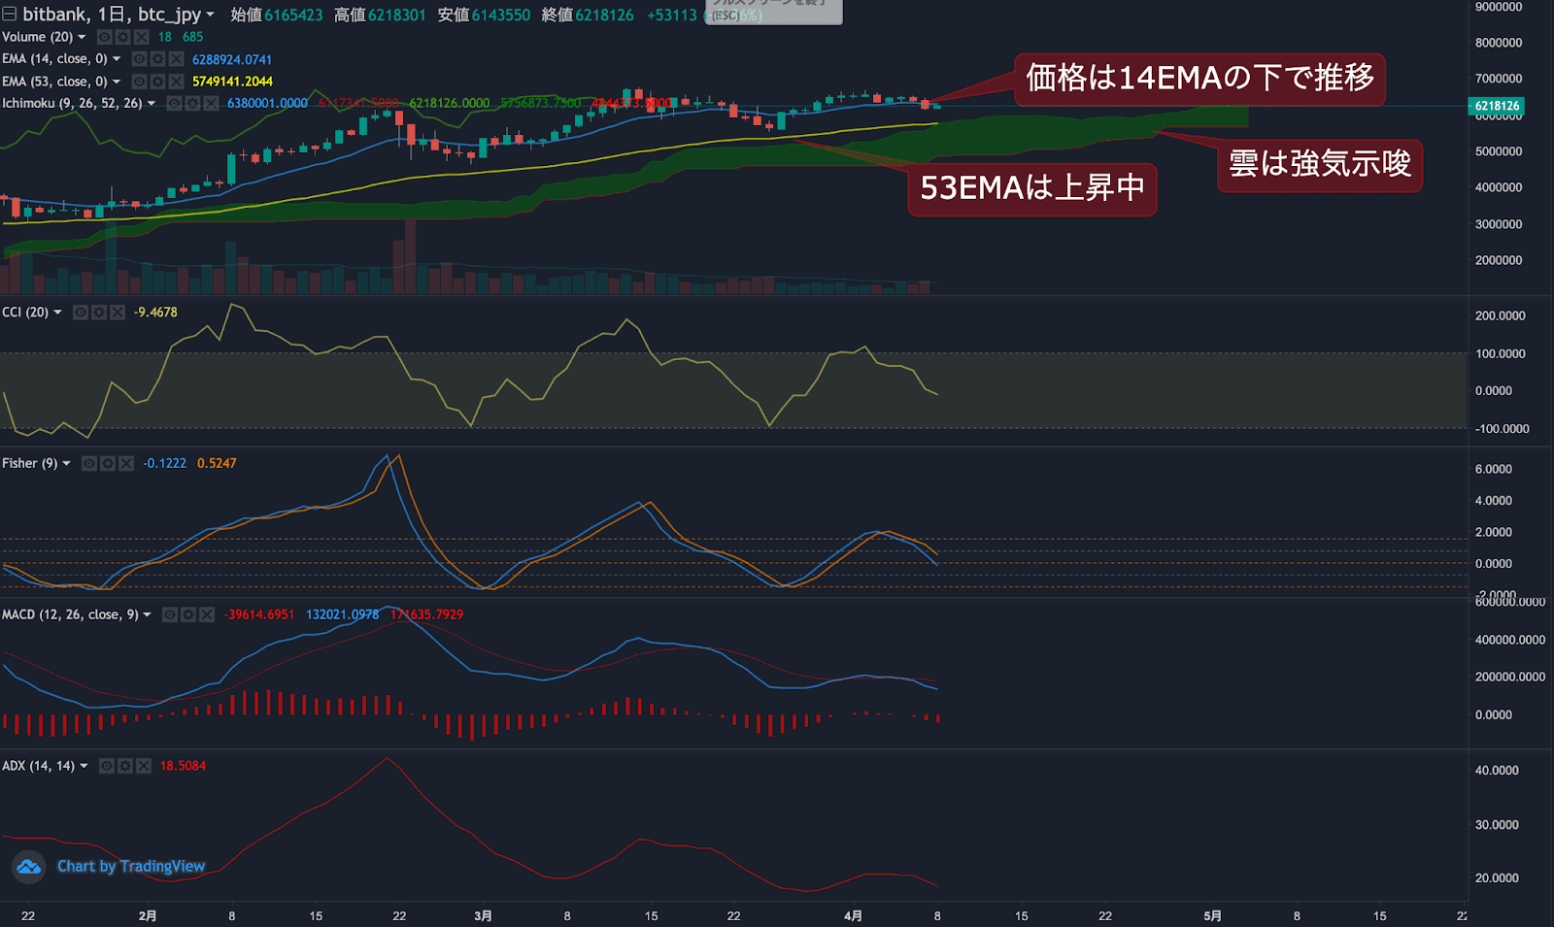Remove the Volume (20) indicator
The height and width of the screenshot is (927, 1554).
(x=141, y=37)
